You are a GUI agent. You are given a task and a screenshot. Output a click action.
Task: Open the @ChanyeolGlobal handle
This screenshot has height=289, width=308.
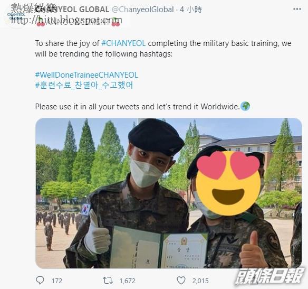pyautogui.click(x=142, y=10)
